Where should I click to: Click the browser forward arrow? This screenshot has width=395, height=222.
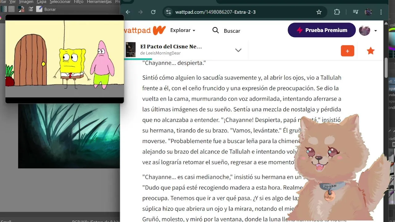tap(140, 12)
